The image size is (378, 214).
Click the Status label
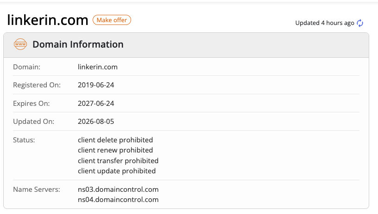pyautogui.click(x=24, y=140)
